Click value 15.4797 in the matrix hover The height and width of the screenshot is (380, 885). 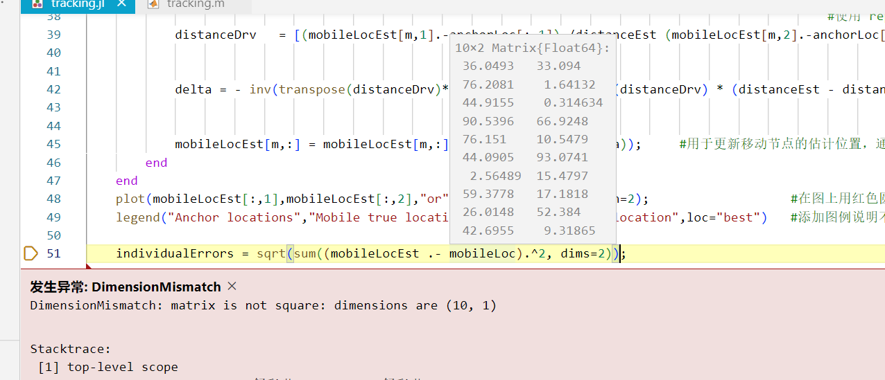[x=562, y=176]
